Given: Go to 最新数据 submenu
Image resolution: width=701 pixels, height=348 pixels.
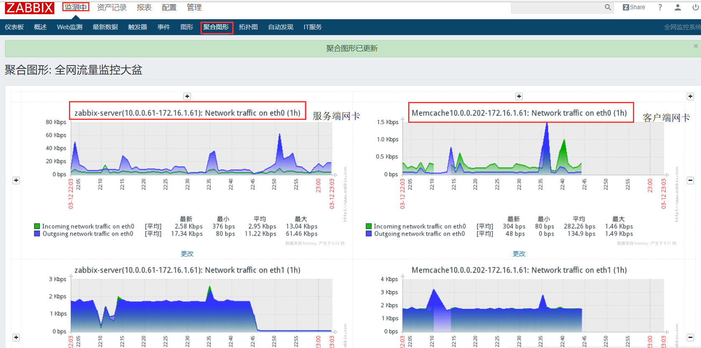Looking at the screenshot, I should click(x=105, y=27).
